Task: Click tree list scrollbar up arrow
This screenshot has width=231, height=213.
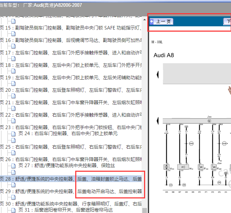Action: (x=144, y=20)
